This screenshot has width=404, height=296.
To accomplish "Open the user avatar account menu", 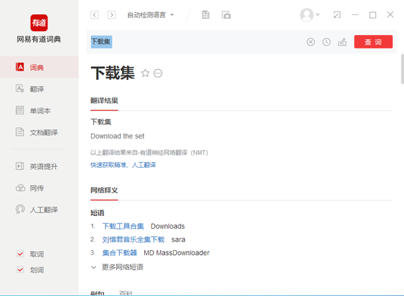I will tap(306, 15).
